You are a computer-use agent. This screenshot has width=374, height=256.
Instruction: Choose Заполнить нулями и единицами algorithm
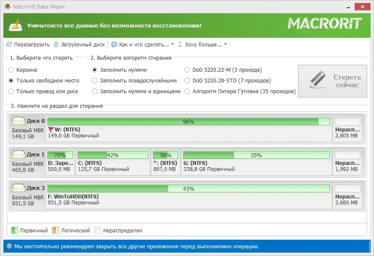click(x=136, y=91)
